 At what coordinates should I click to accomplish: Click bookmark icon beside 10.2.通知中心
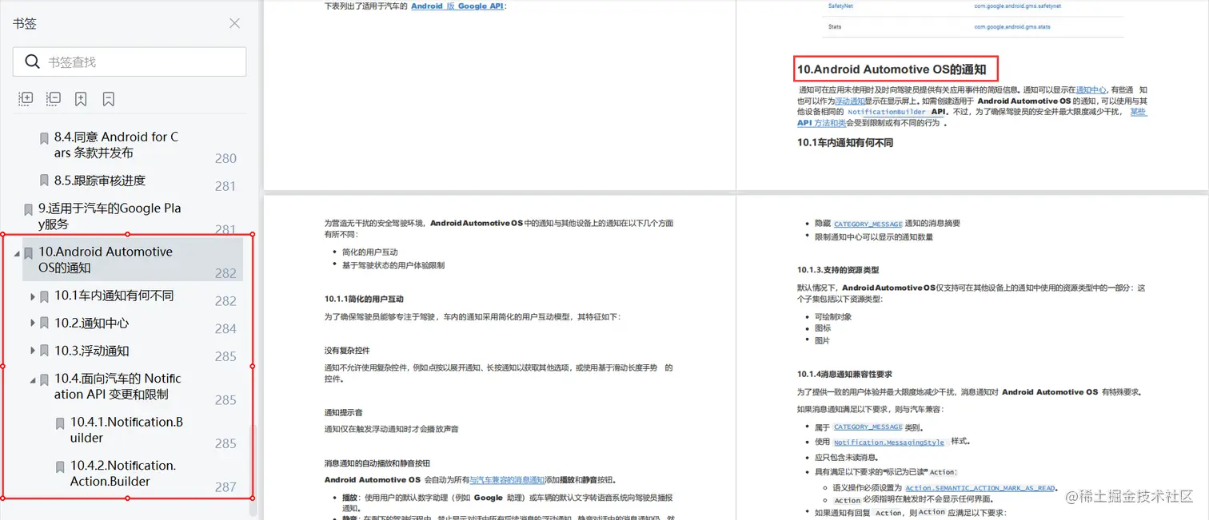[x=45, y=324]
